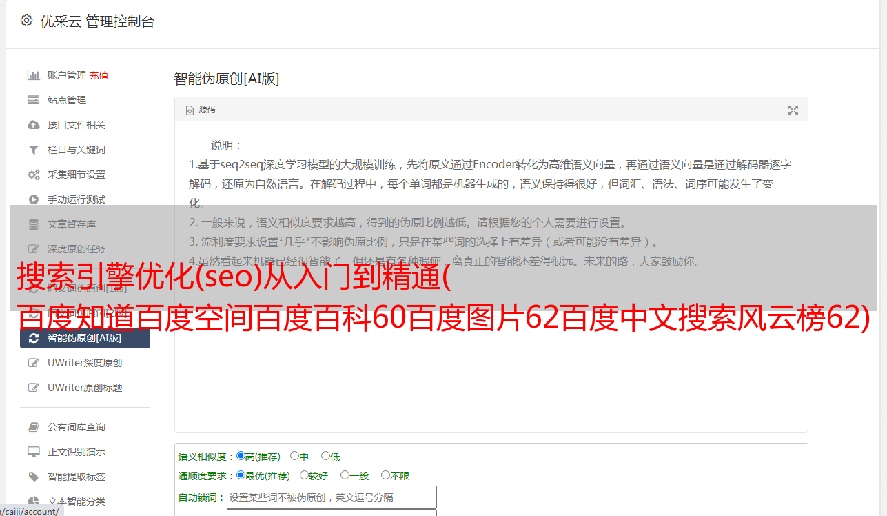Image resolution: width=887 pixels, height=516 pixels.
Task: Toggle fullscreen editor expand icon
Action: (x=793, y=110)
